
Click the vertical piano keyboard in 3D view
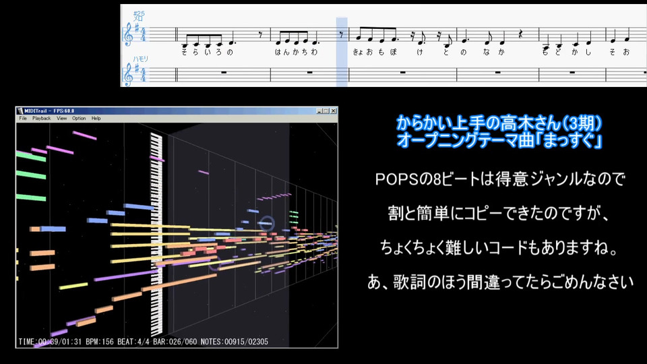[x=156, y=233]
